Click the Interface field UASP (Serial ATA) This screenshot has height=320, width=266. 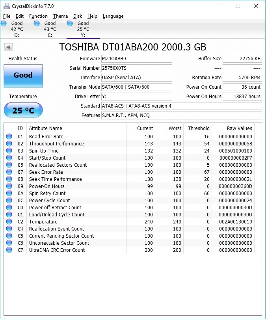point(137,78)
